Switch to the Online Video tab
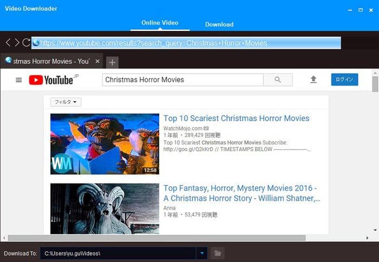379x262 pixels. pos(160,23)
